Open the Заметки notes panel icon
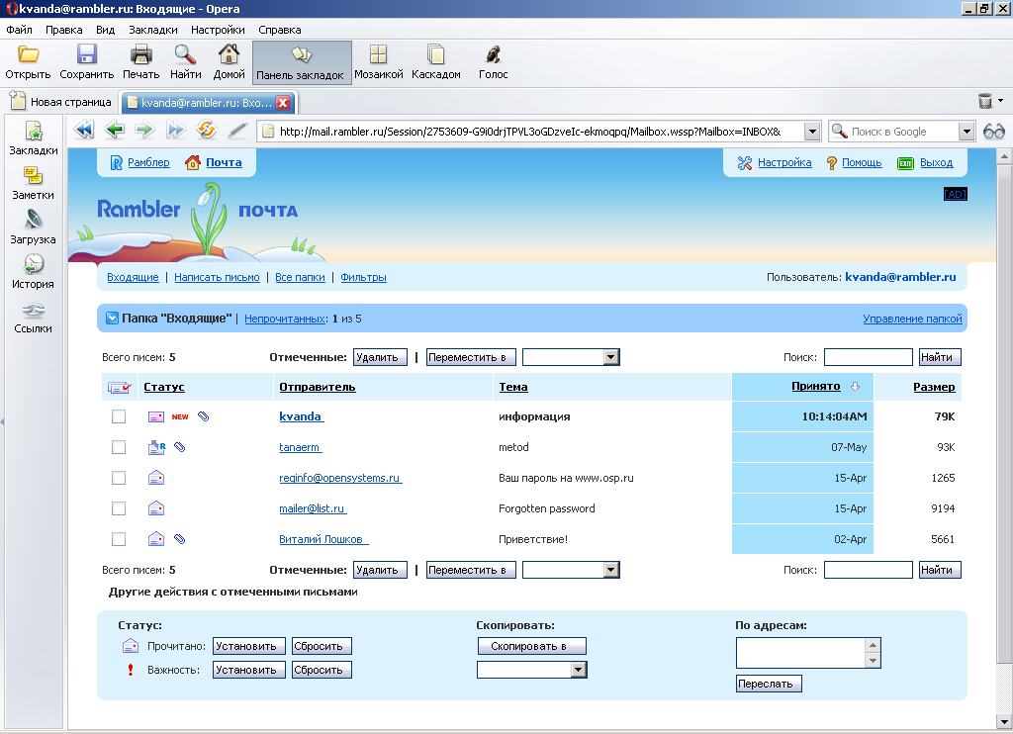The height and width of the screenshot is (734, 1013). [x=33, y=176]
